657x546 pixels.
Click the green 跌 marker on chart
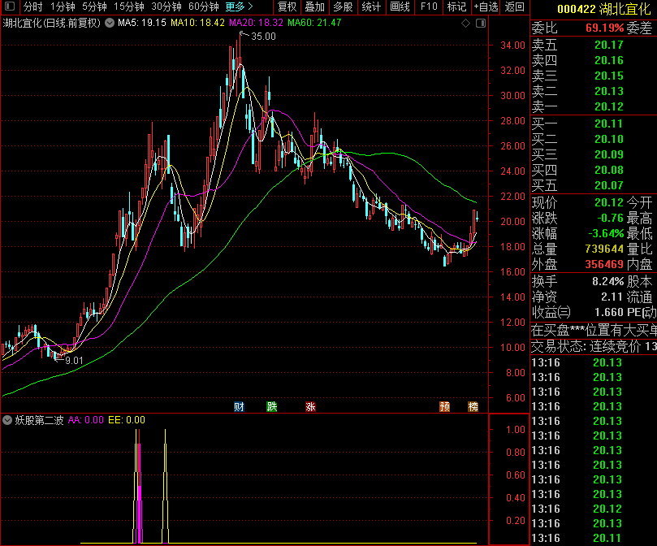pos(271,406)
